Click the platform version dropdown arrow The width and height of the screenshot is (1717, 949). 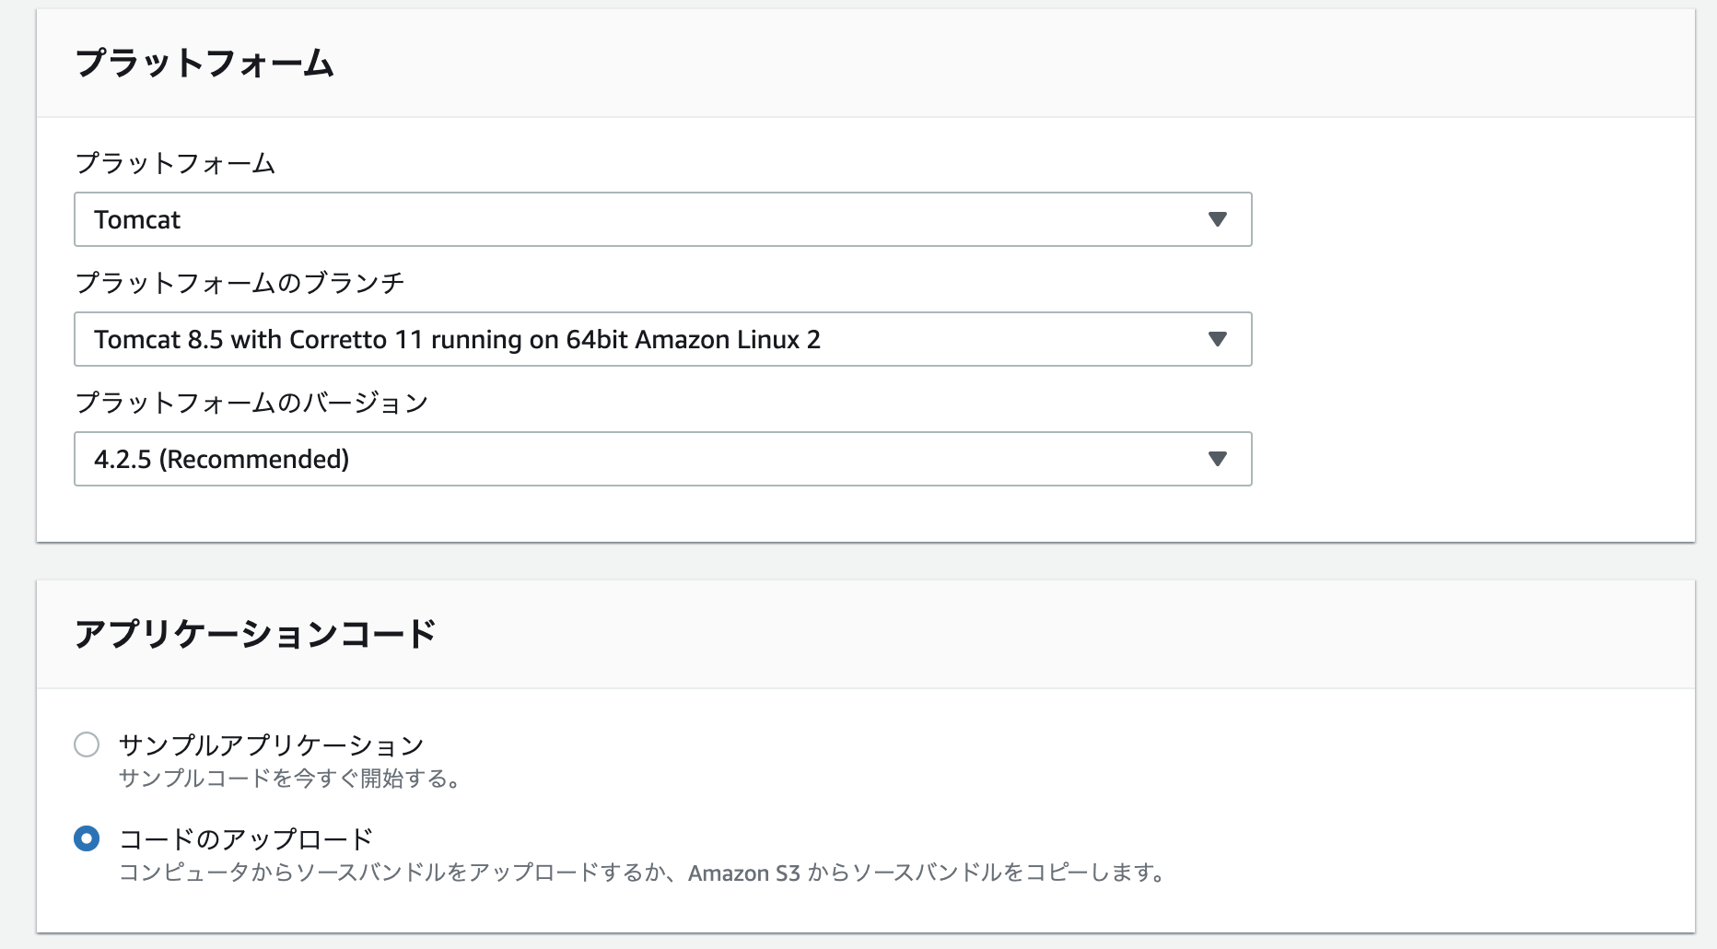point(1218,458)
